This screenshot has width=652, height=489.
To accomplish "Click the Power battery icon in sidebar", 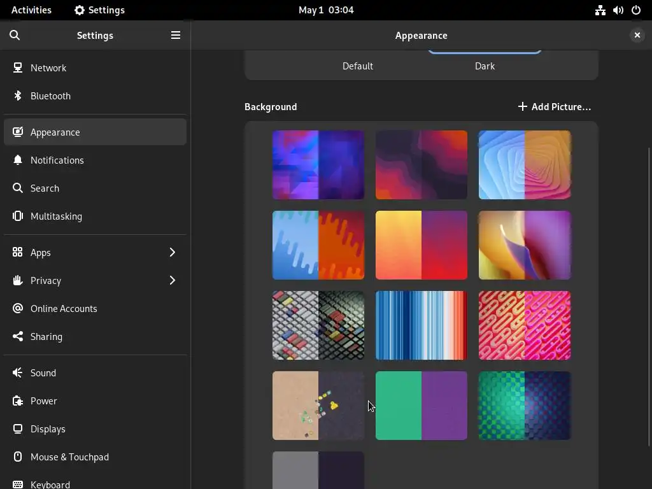I will [17, 401].
